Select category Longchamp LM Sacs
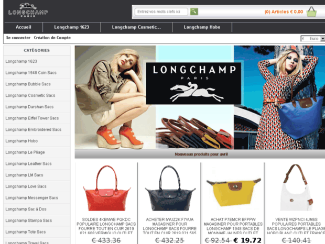Viewport: 325px width, 244px height. point(37,175)
